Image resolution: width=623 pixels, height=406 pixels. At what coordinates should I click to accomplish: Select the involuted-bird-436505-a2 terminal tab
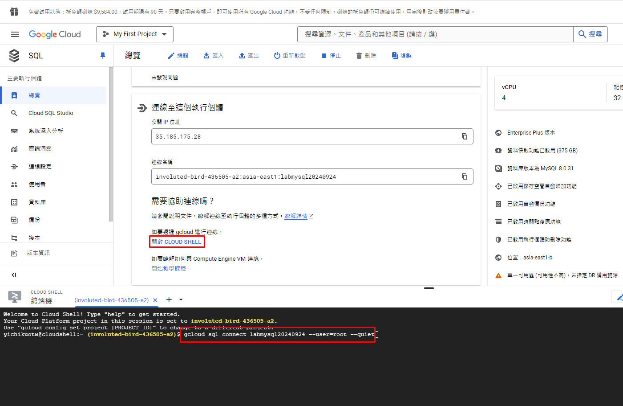coord(111,300)
